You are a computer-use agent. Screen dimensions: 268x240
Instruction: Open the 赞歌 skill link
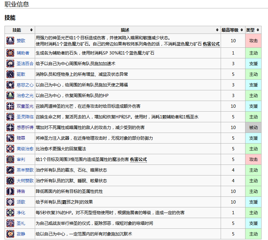click(21, 41)
